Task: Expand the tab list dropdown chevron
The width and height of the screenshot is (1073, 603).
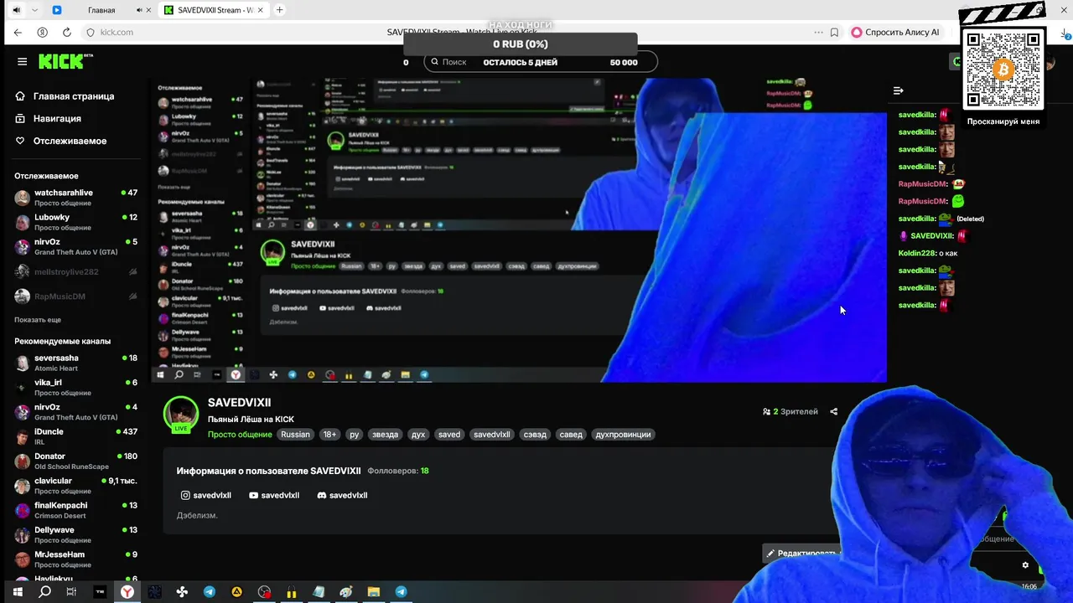Action: [x=35, y=10]
